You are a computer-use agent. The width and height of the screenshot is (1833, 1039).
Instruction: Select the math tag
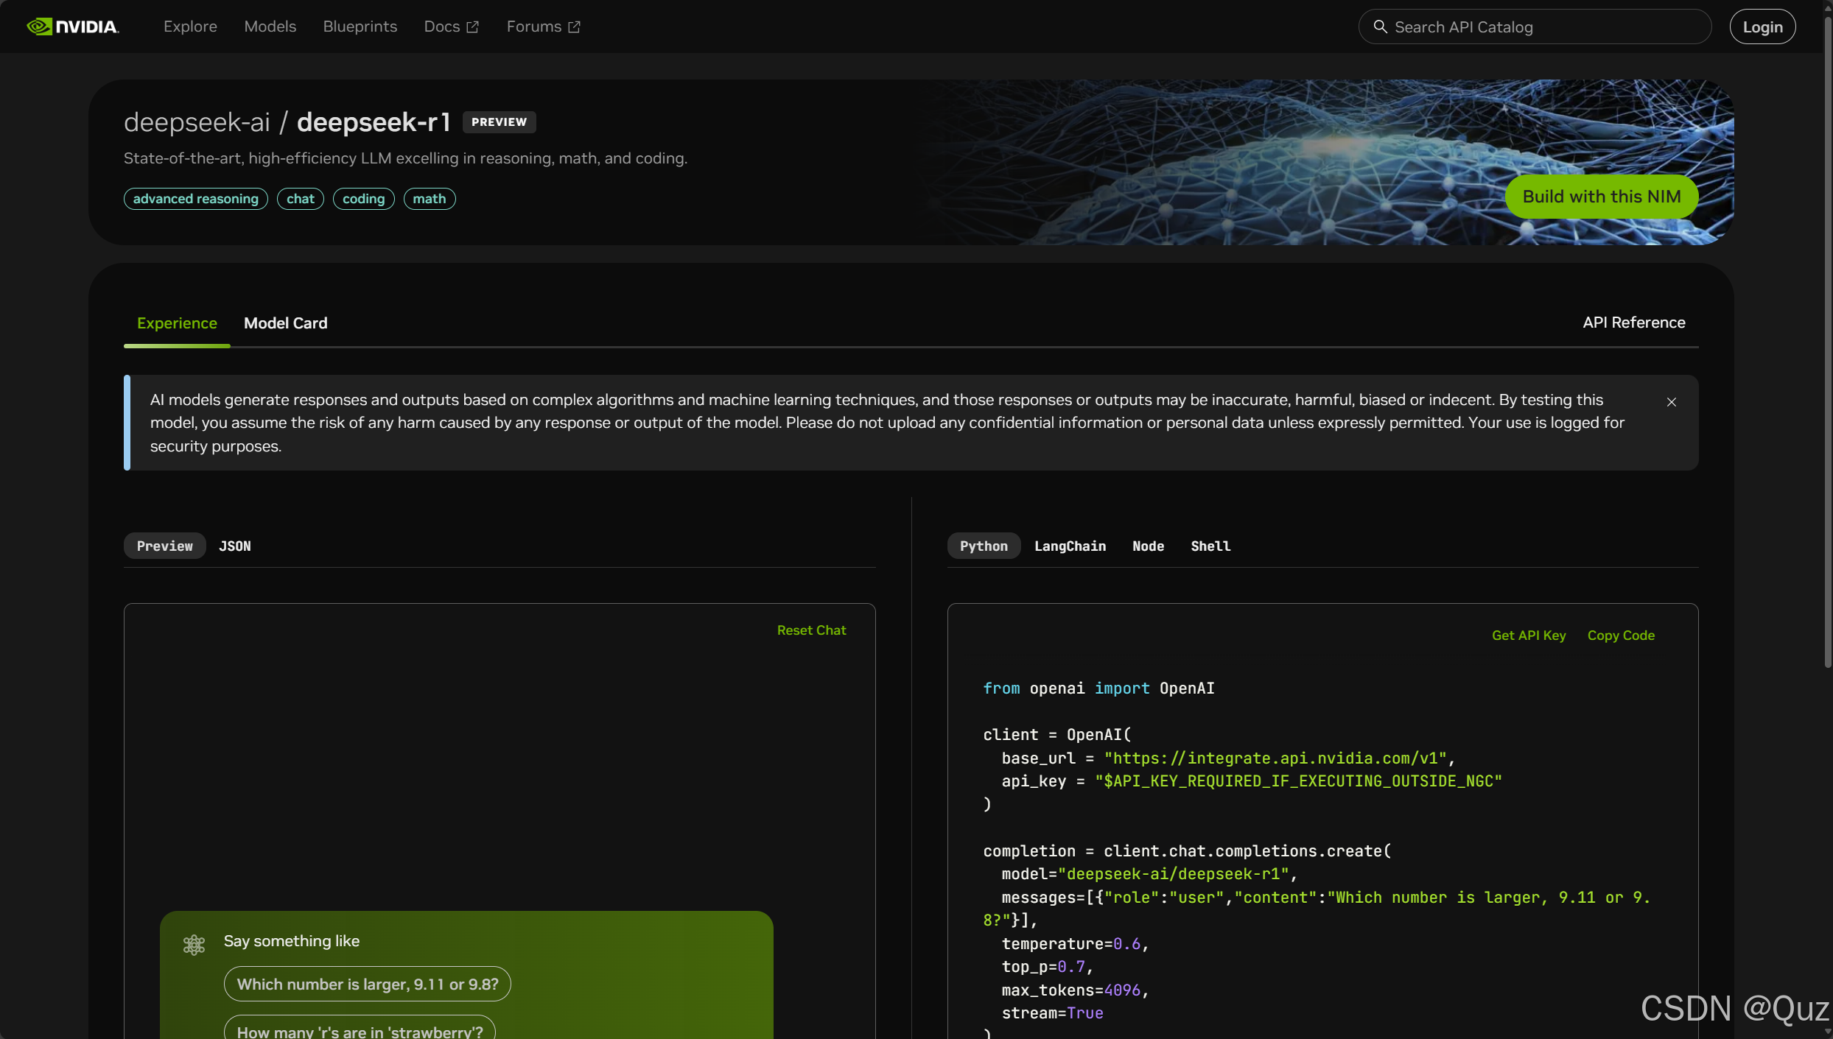pos(429,199)
